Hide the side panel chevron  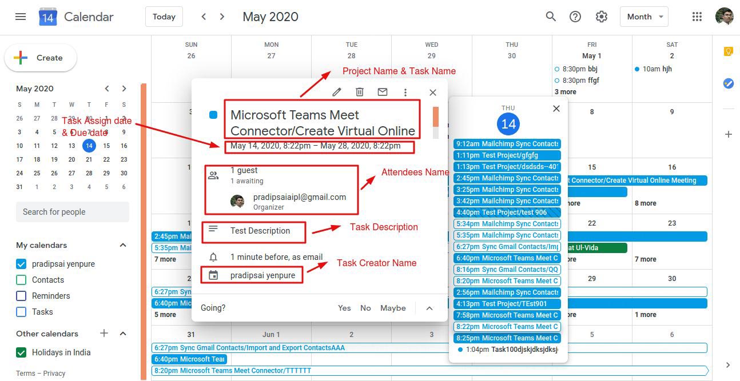(x=728, y=365)
